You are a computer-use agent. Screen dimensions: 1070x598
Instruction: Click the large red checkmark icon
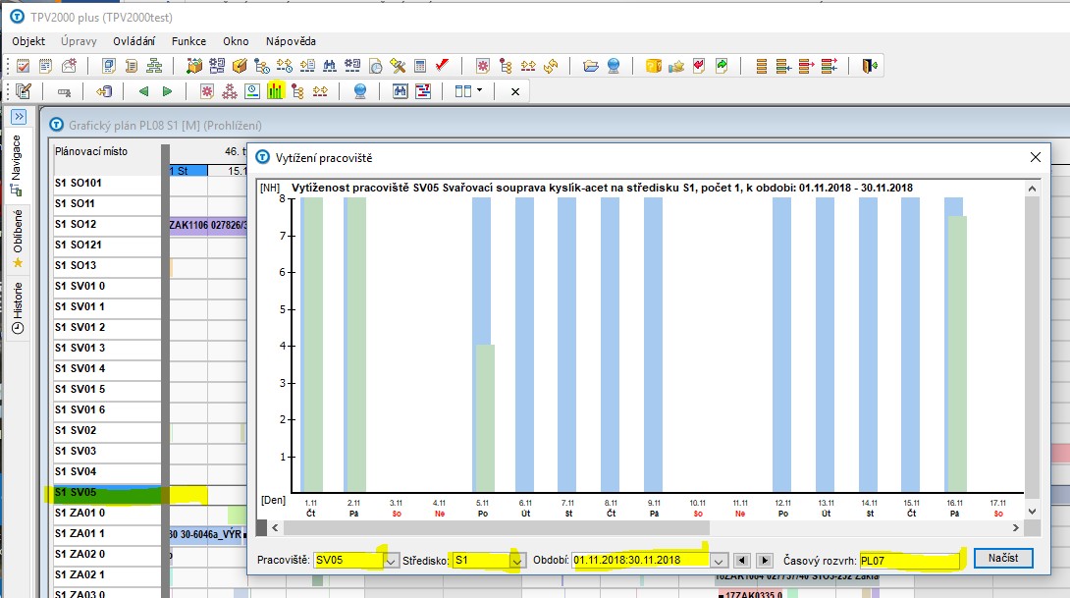pos(442,66)
